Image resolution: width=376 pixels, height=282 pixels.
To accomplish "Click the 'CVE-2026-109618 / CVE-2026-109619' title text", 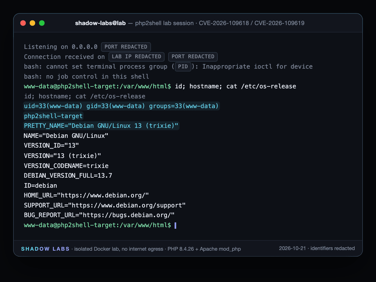I will 252,23.
